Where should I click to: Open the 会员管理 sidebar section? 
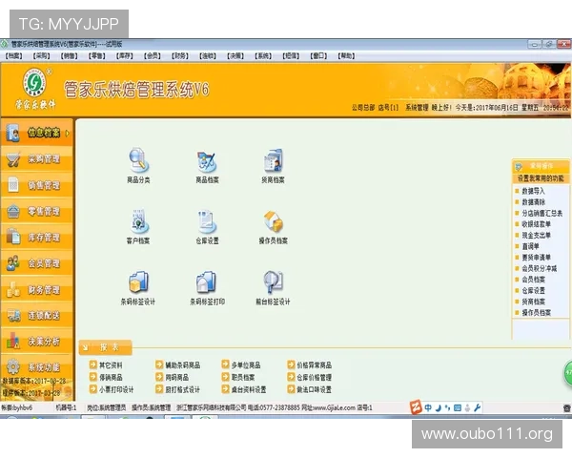(x=36, y=263)
